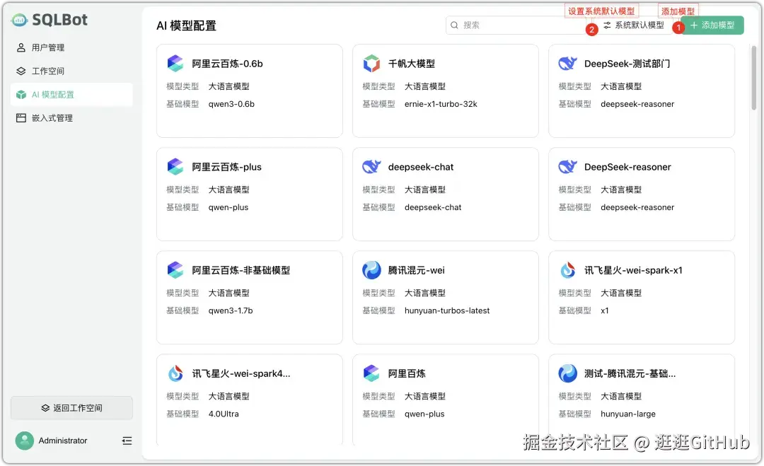Select the 讯飞星火-wei-spark-x1 flame icon
Screen dimensions: 764x466
click(x=567, y=269)
